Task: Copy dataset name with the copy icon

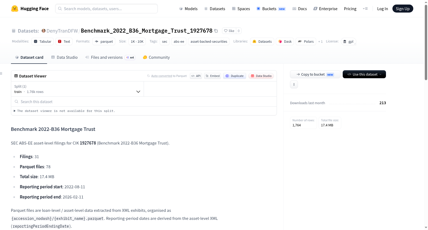Action: (x=216, y=31)
